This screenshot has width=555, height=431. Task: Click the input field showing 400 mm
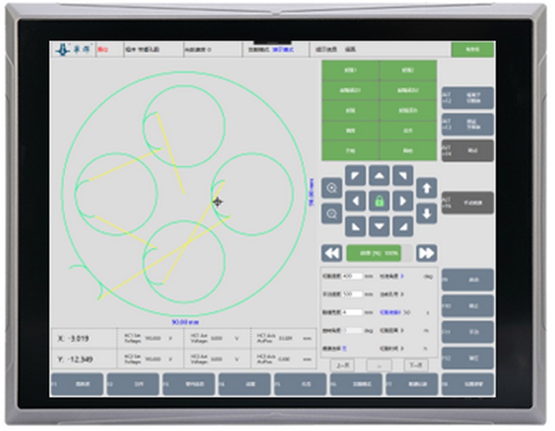pos(352,276)
